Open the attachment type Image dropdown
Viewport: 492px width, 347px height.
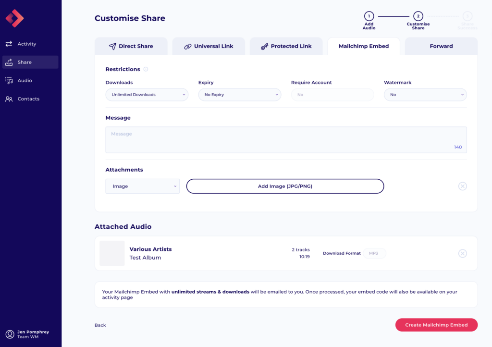[142, 186]
